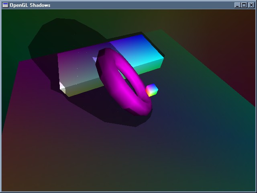Click the OpenGL Shadows window system icon
Image resolution: width=257 pixels, height=193 pixels.
pos(5,5)
